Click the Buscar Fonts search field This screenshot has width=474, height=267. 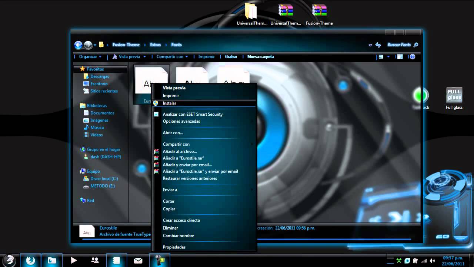coord(399,45)
